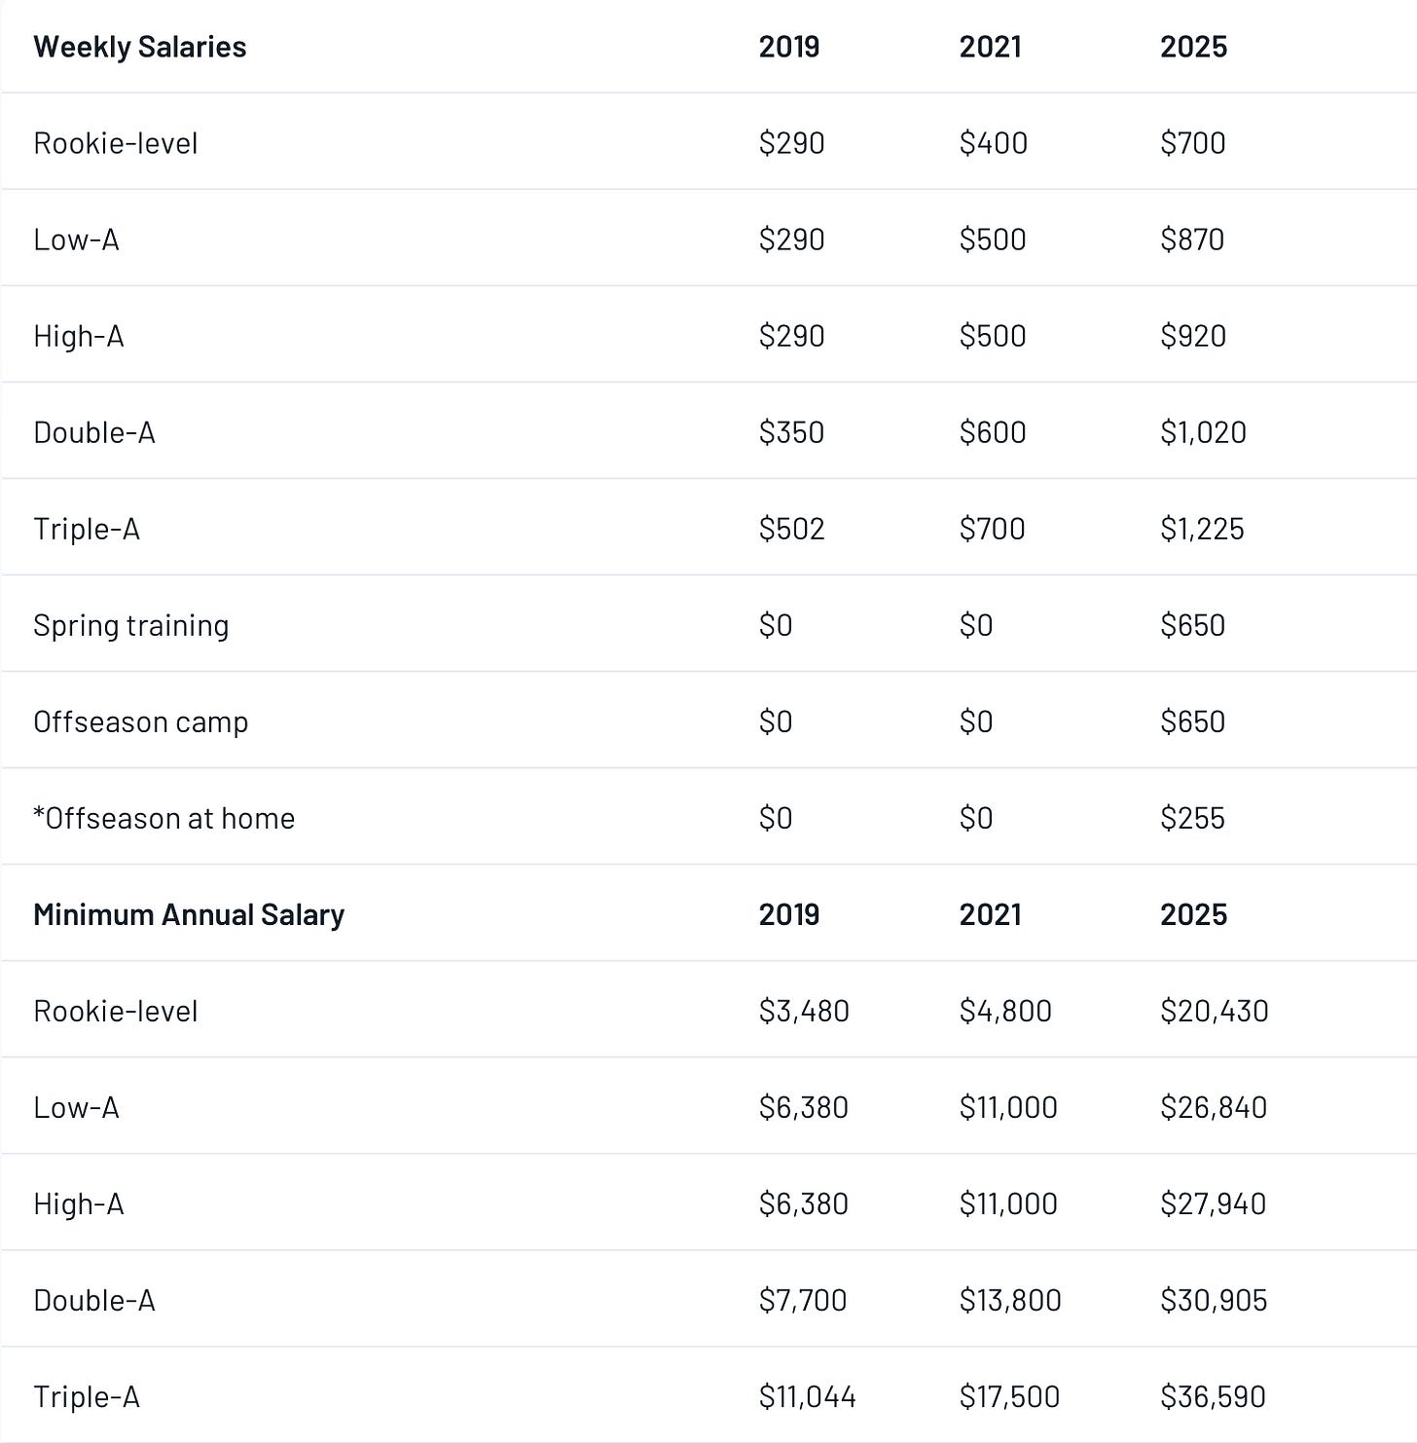Viewport: 1417px width, 1443px height.
Task: Select the *Offseason at home row label
Action: [x=163, y=818]
